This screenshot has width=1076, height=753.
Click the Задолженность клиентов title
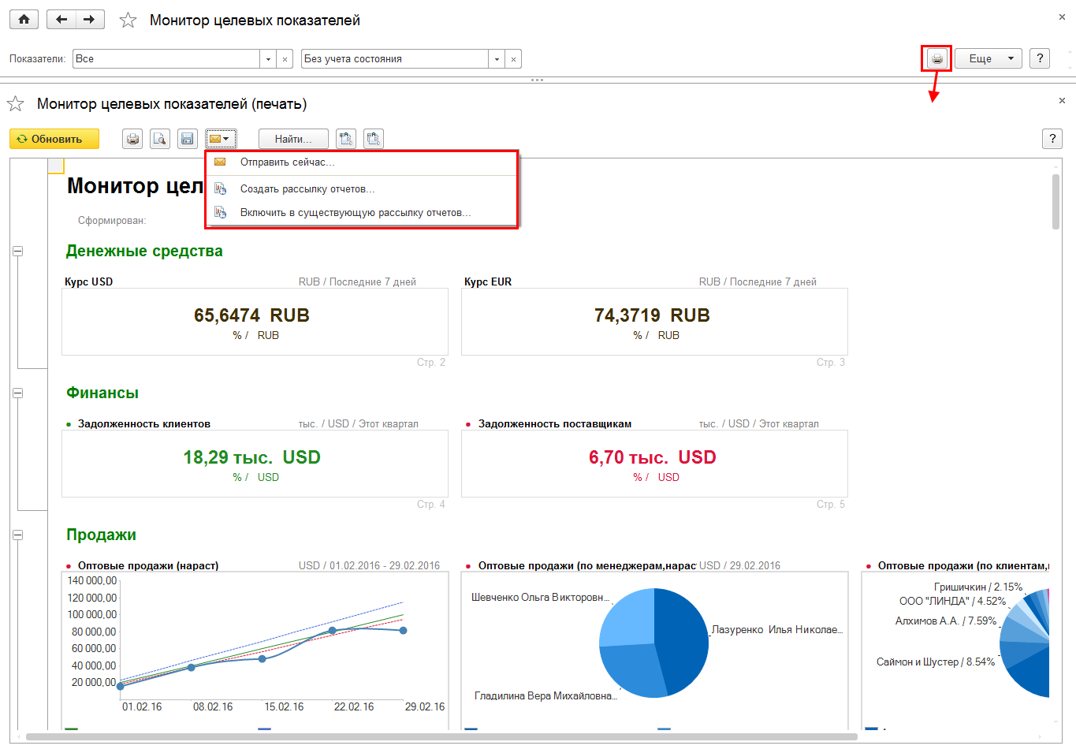[x=144, y=424]
